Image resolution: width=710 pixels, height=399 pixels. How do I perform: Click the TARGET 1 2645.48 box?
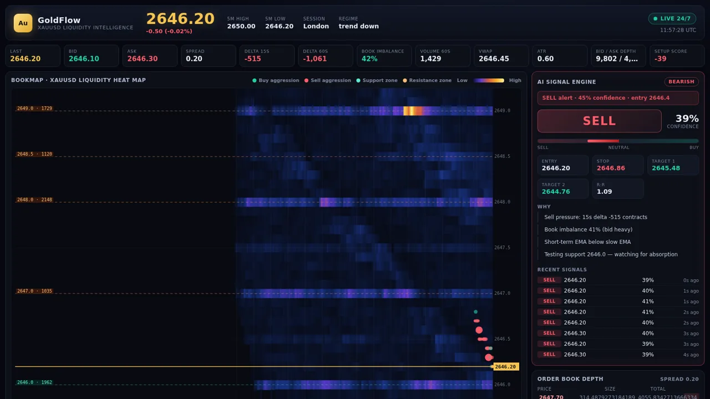673,165
